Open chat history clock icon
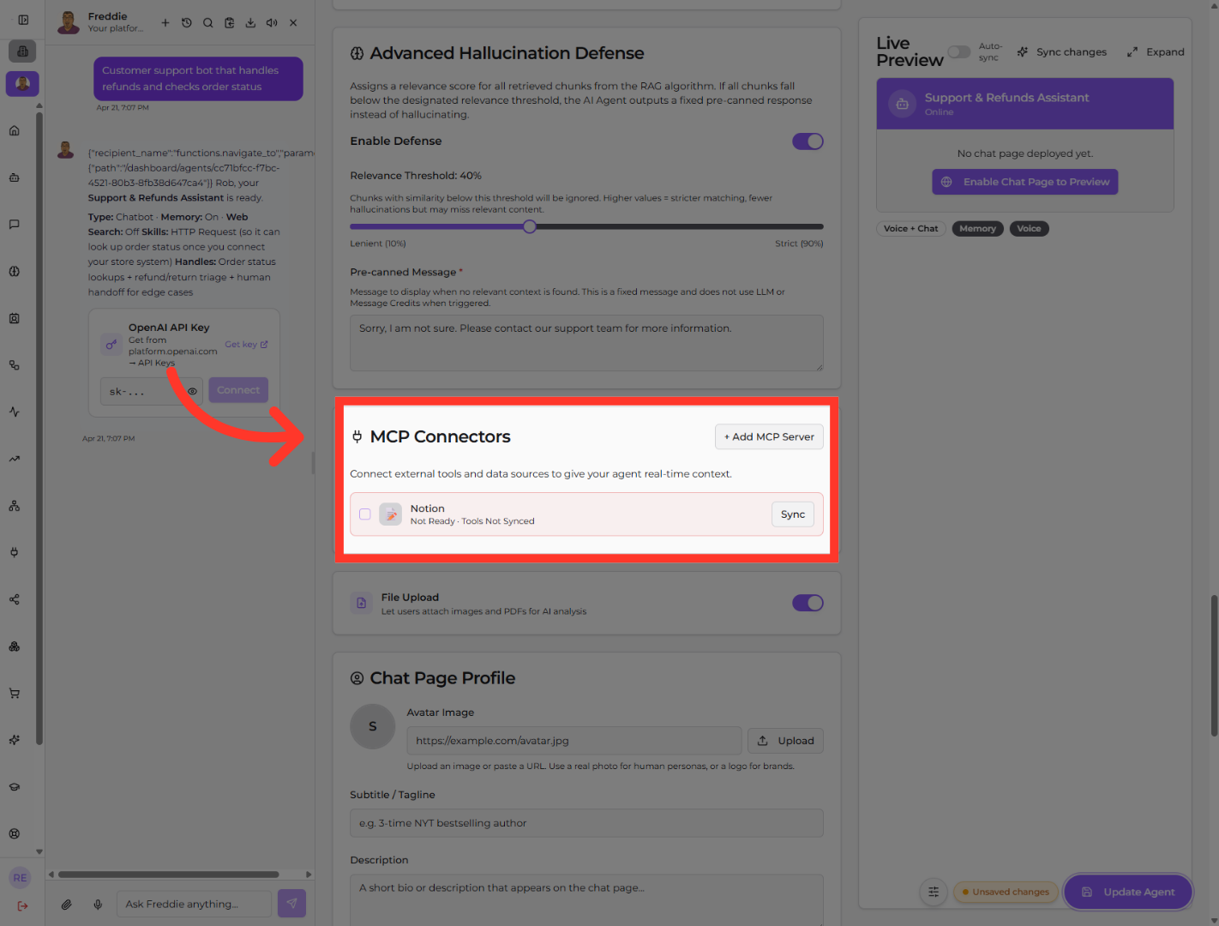The height and width of the screenshot is (926, 1219). pyautogui.click(x=187, y=23)
